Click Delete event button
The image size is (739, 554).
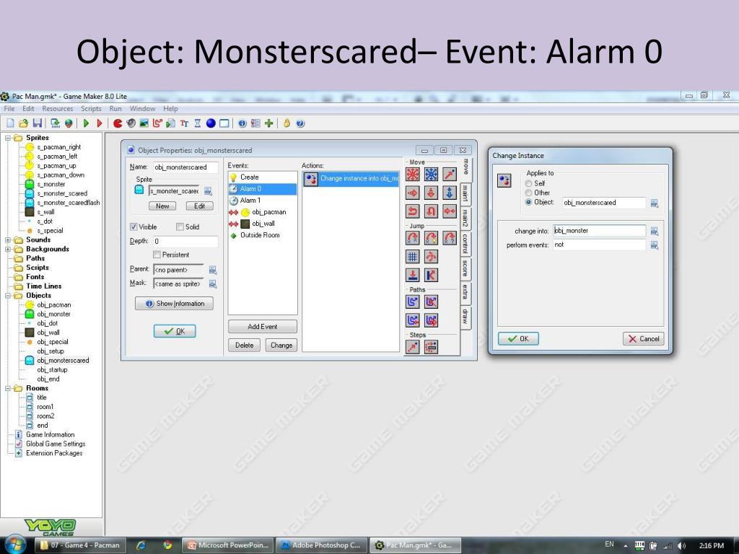click(244, 345)
